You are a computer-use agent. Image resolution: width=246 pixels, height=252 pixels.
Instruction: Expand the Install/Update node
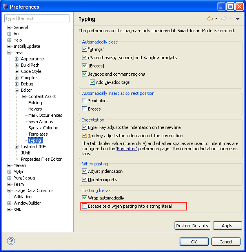pos(9,47)
